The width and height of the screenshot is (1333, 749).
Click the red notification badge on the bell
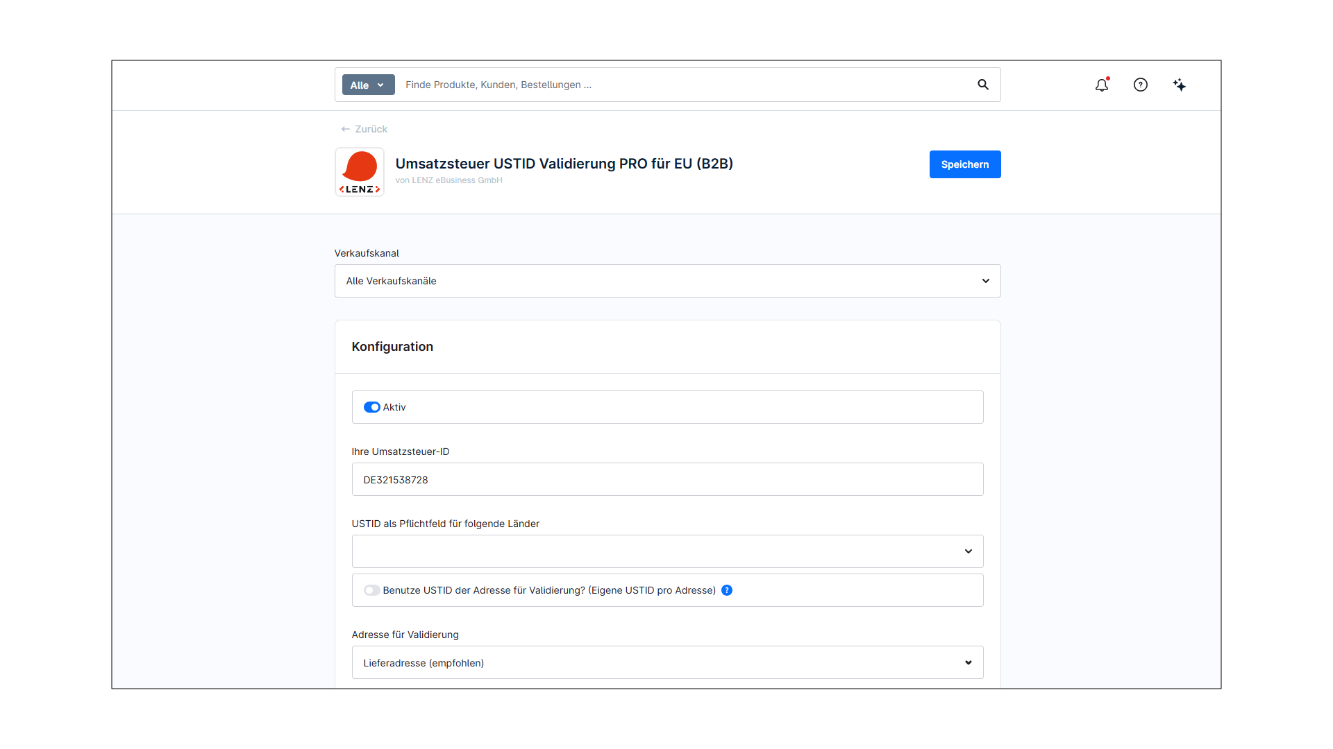pyautogui.click(x=1108, y=78)
